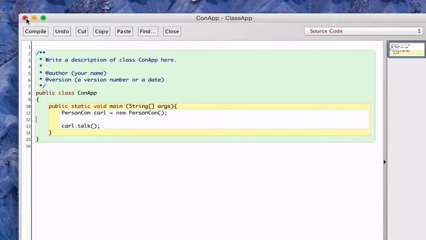
Task: Click the code minimap thumbnail
Action: pyautogui.click(x=407, y=49)
